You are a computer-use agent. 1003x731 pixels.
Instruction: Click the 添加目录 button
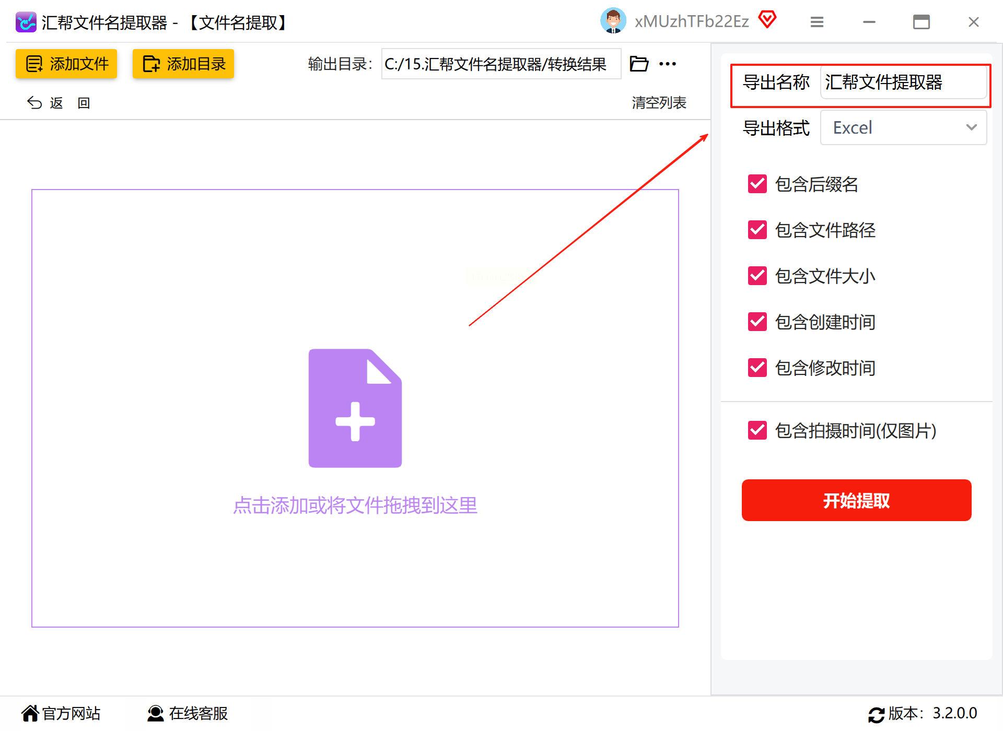point(183,64)
